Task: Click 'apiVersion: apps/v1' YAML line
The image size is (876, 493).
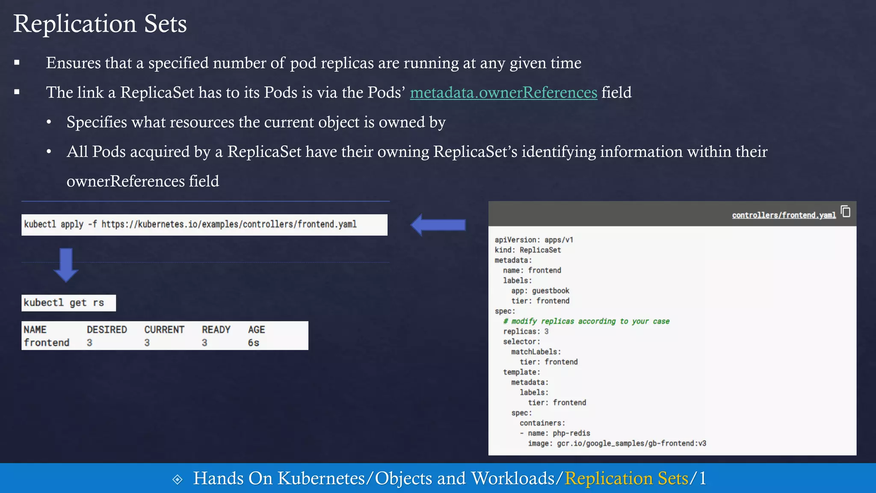Action: (534, 240)
